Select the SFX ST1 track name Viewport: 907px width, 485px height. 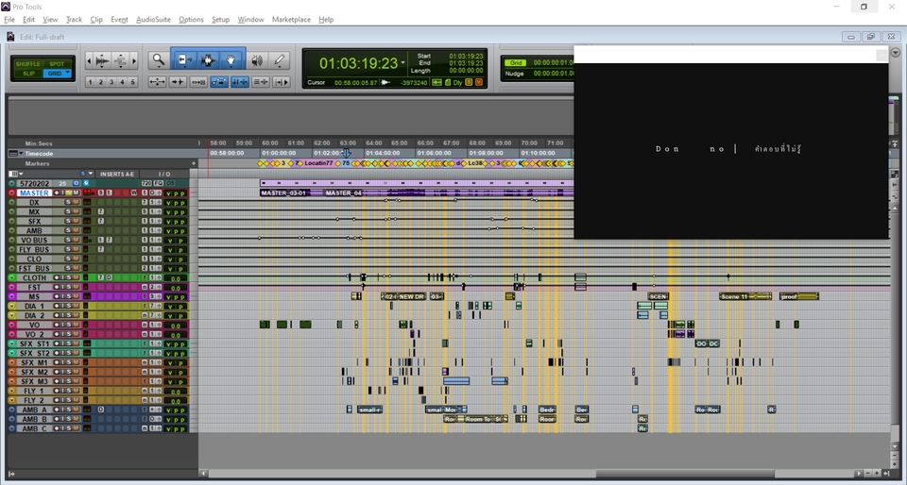coord(35,343)
